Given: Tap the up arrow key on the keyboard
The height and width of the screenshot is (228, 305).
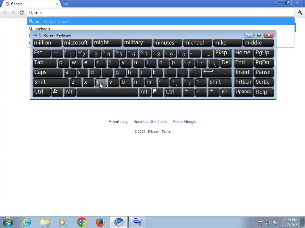Looking at the screenshot, I should (x=201, y=83).
